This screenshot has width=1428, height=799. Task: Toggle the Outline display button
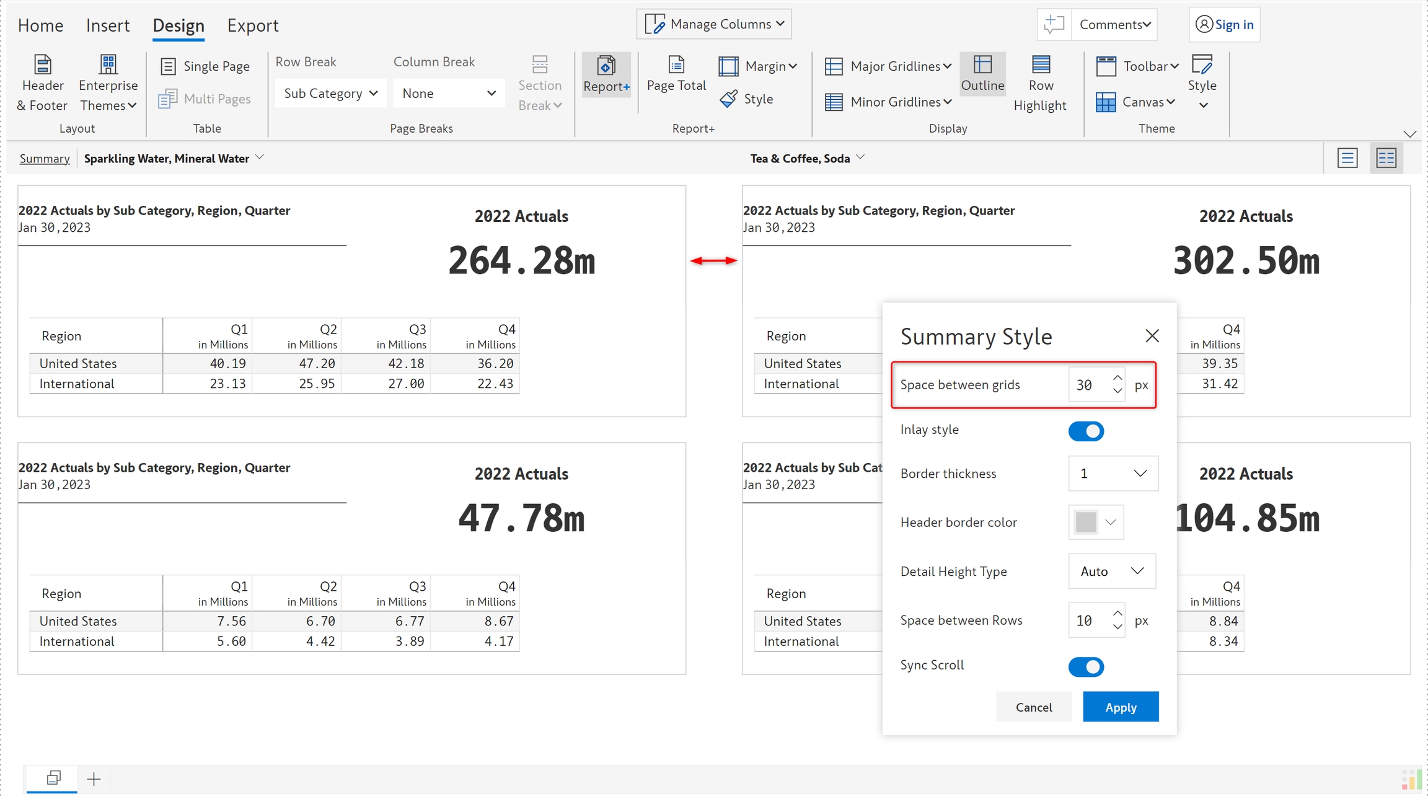pos(982,73)
